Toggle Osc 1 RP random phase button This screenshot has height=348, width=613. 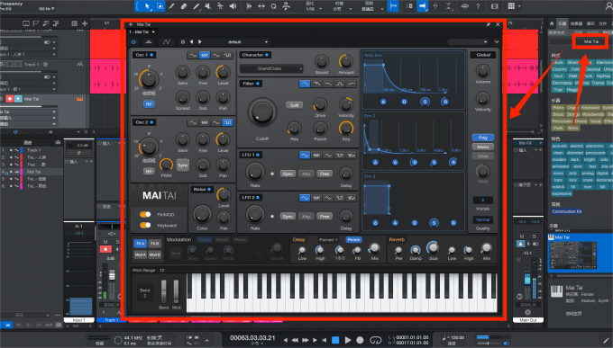[149, 104]
